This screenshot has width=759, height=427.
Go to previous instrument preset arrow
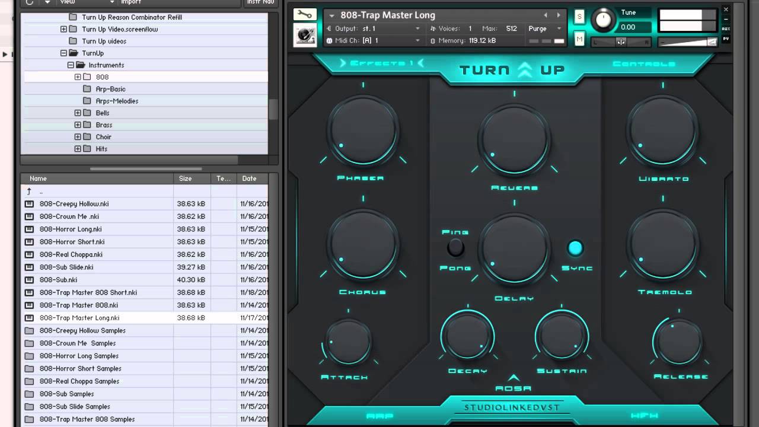click(546, 15)
